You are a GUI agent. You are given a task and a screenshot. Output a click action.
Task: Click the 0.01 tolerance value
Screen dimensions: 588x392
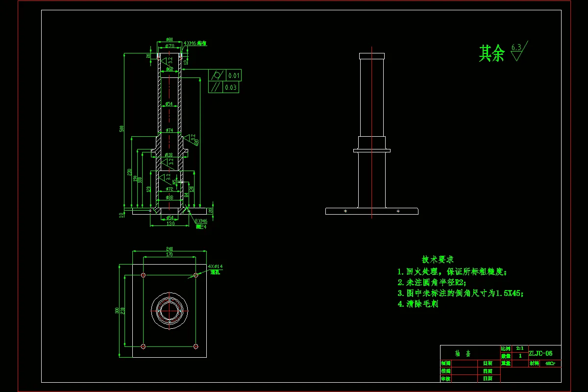(x=233, y=75)
